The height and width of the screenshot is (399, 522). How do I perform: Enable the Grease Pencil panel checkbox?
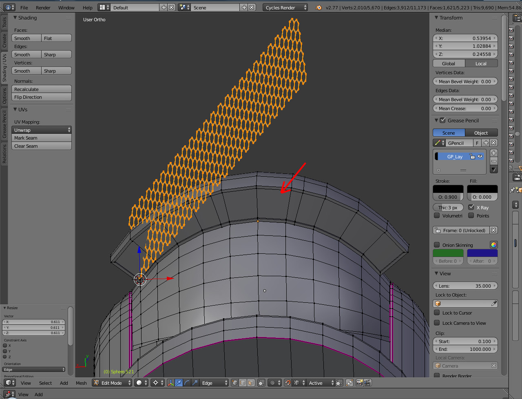click(x=442, y=120)
